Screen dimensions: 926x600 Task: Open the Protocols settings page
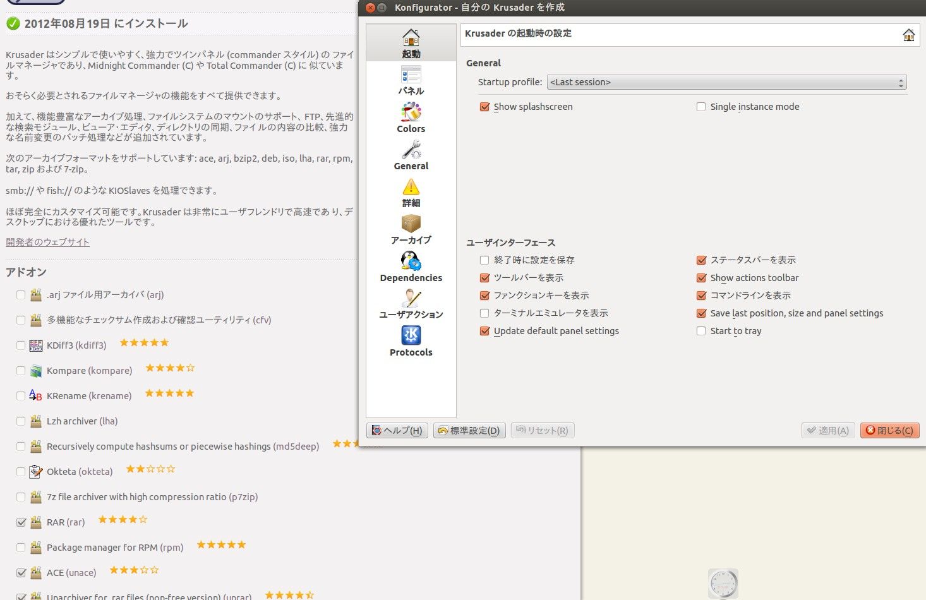pos(411,342)
